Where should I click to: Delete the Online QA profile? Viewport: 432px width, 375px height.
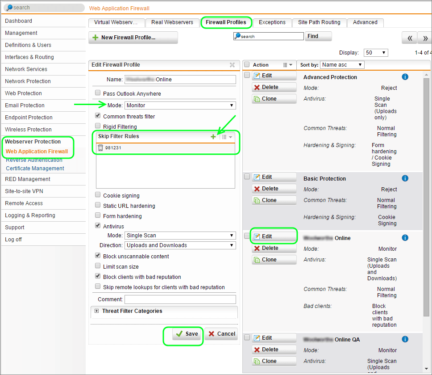coord(274,350)
